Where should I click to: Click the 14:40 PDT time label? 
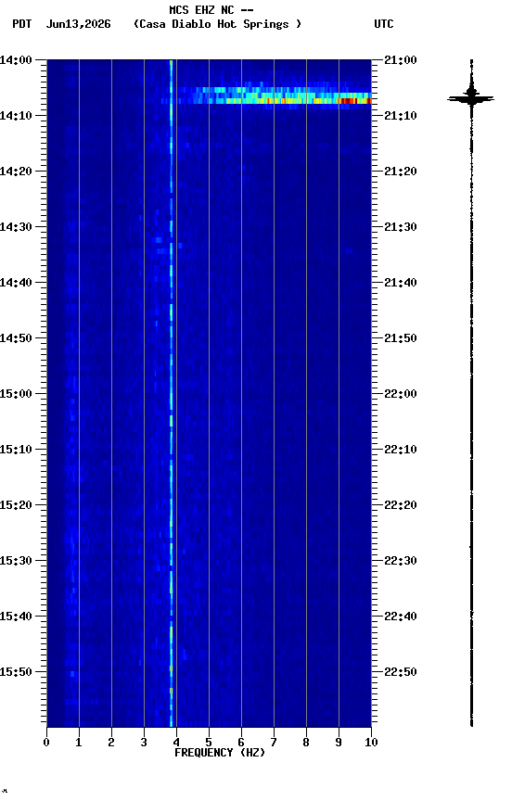pyautogui.click(x=16, y=283)
